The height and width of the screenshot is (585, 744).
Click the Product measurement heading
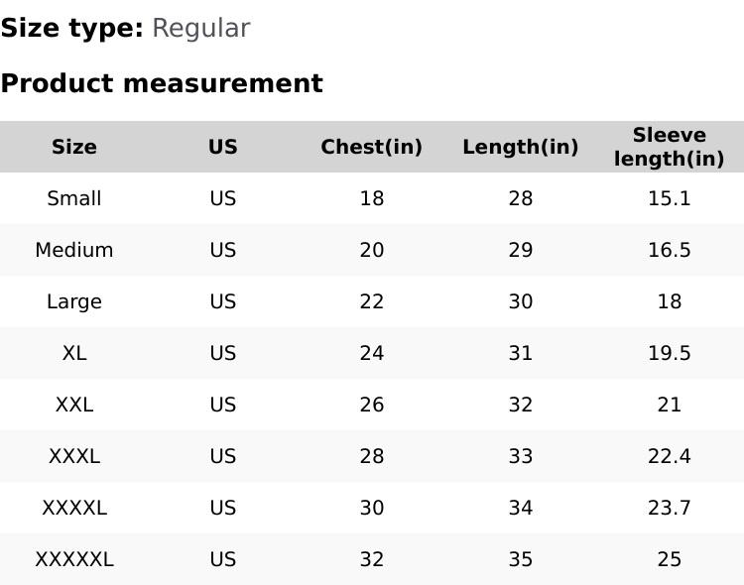[x=162, y=83]
